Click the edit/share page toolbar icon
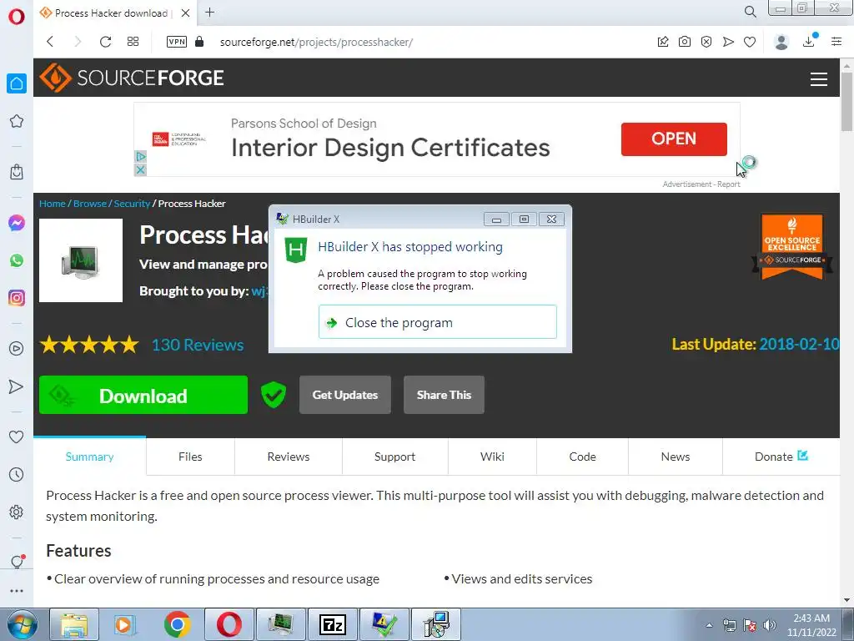The width and height of the screenshot is (854, 641). coord(663,42)
